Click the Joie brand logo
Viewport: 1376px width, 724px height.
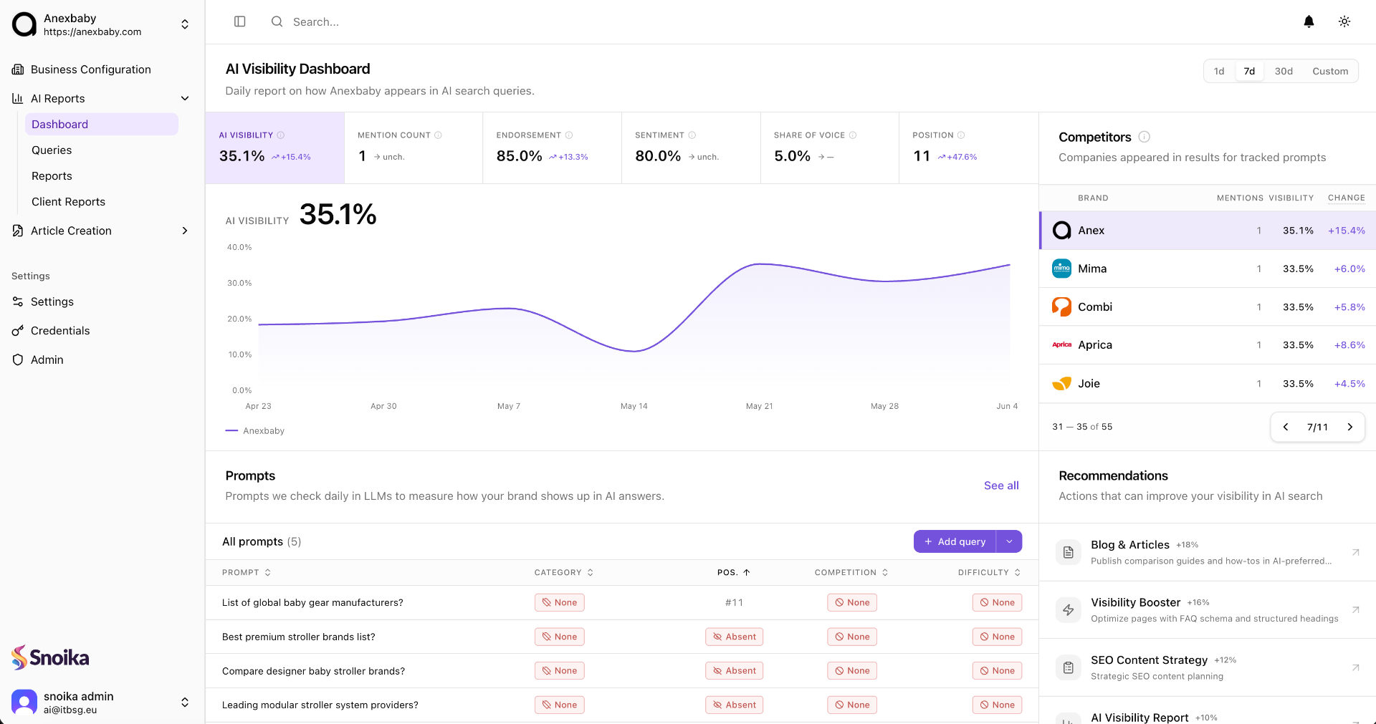[x=1061, y=383]
